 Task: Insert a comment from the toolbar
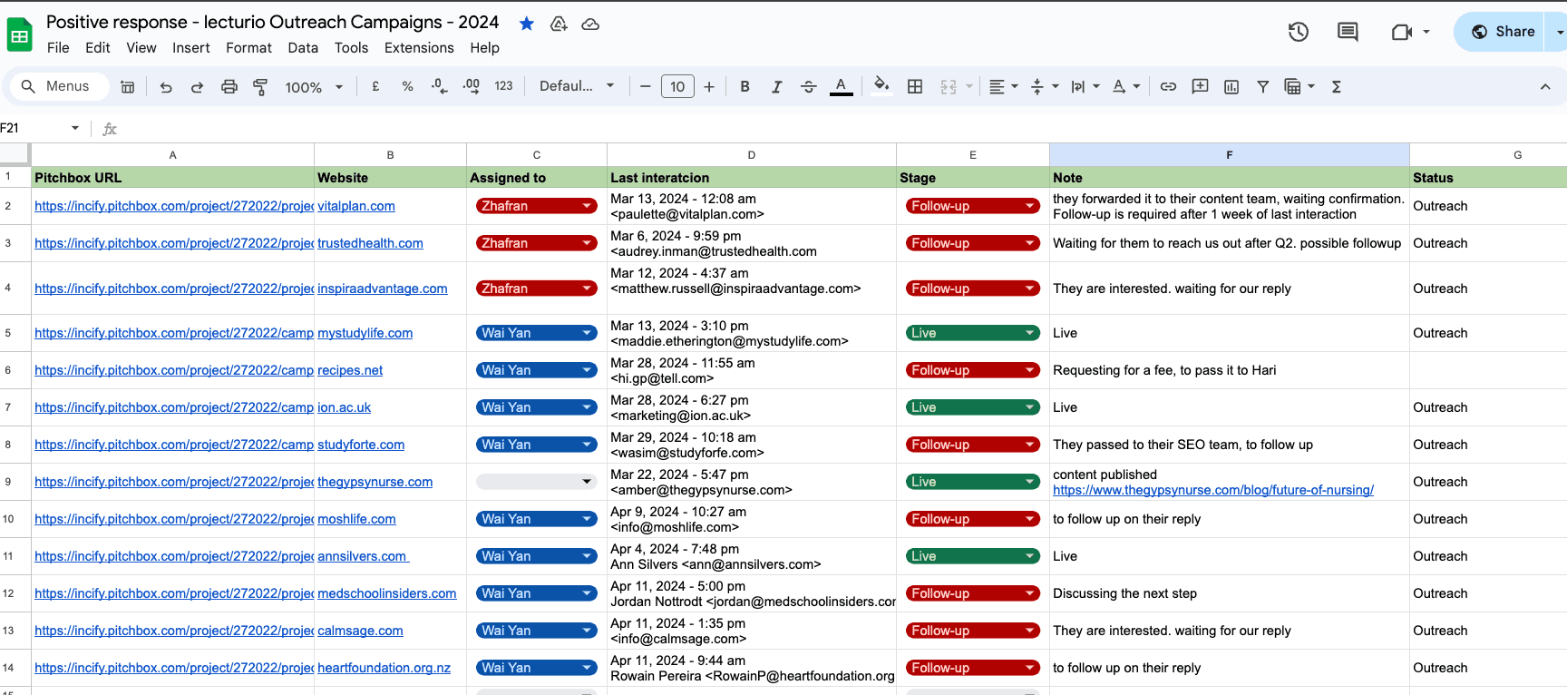(1200, 86)
